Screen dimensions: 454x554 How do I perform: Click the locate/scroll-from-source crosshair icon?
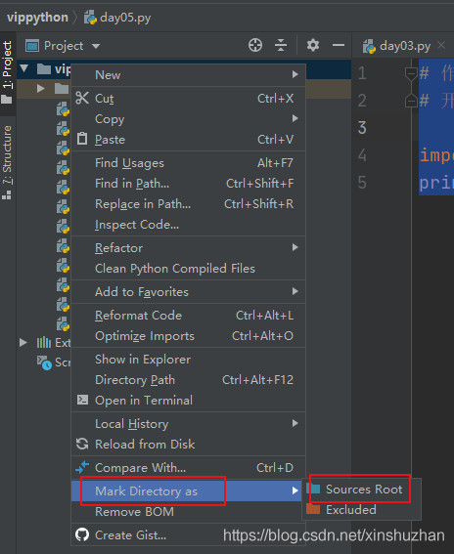coord(255,45)
